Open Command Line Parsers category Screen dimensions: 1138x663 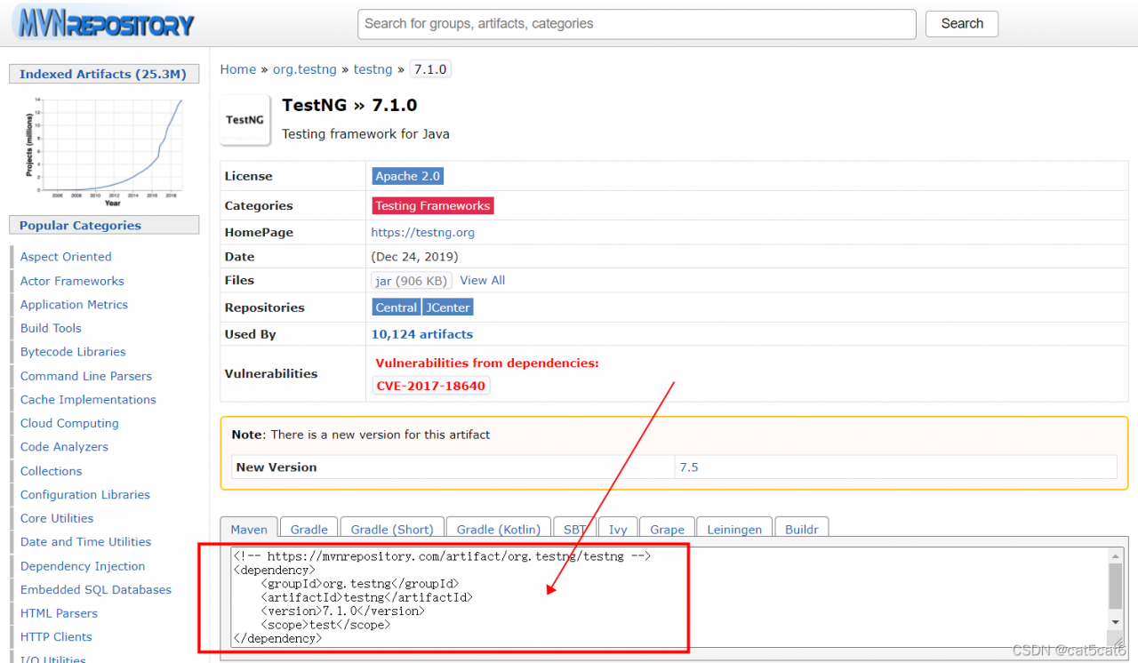click(86, 376)
